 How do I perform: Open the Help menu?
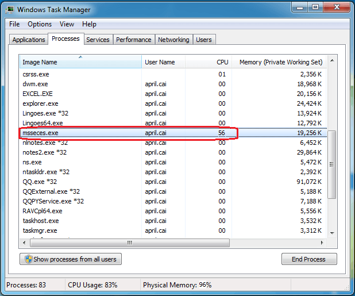[89, 24]
